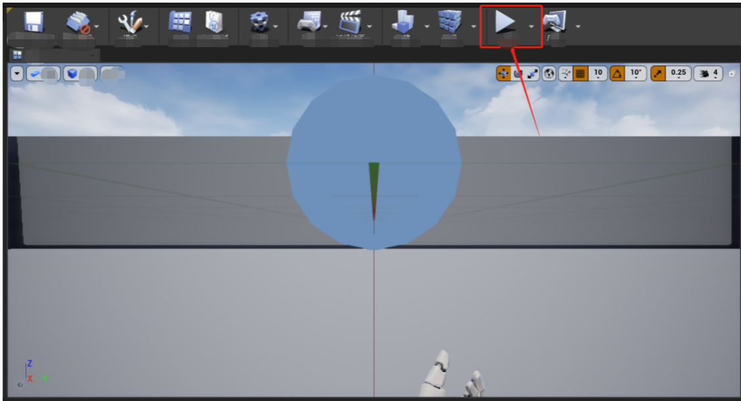The image size is (741, 401).
Task: Expand the Blueprints dropdown arrow
Action: tap(325, 26)
